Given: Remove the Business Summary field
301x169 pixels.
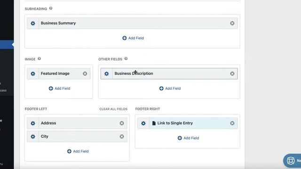Looking at the screenshot, I should click(x=232, y=23).
